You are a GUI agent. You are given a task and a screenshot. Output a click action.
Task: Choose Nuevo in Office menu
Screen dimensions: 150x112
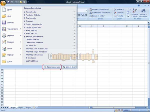tap(12, 10)
